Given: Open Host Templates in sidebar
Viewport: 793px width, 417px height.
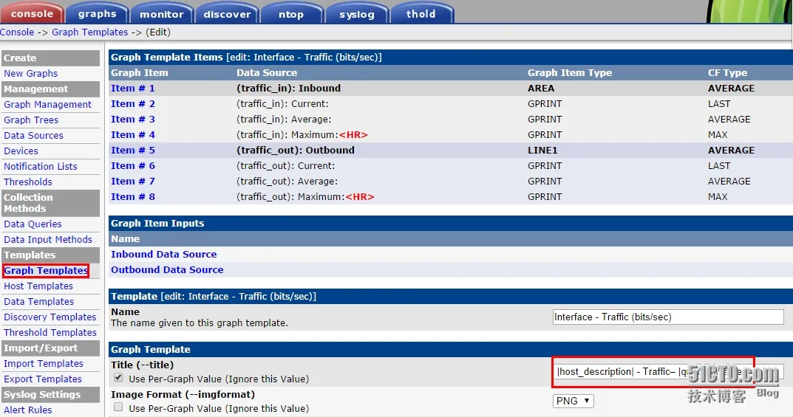Looking at the screenshot, I should 38,286.
